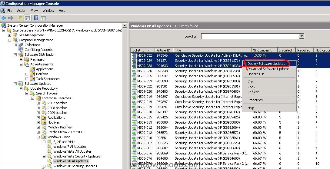Sort by the Required column header

(x=305, y=50)
